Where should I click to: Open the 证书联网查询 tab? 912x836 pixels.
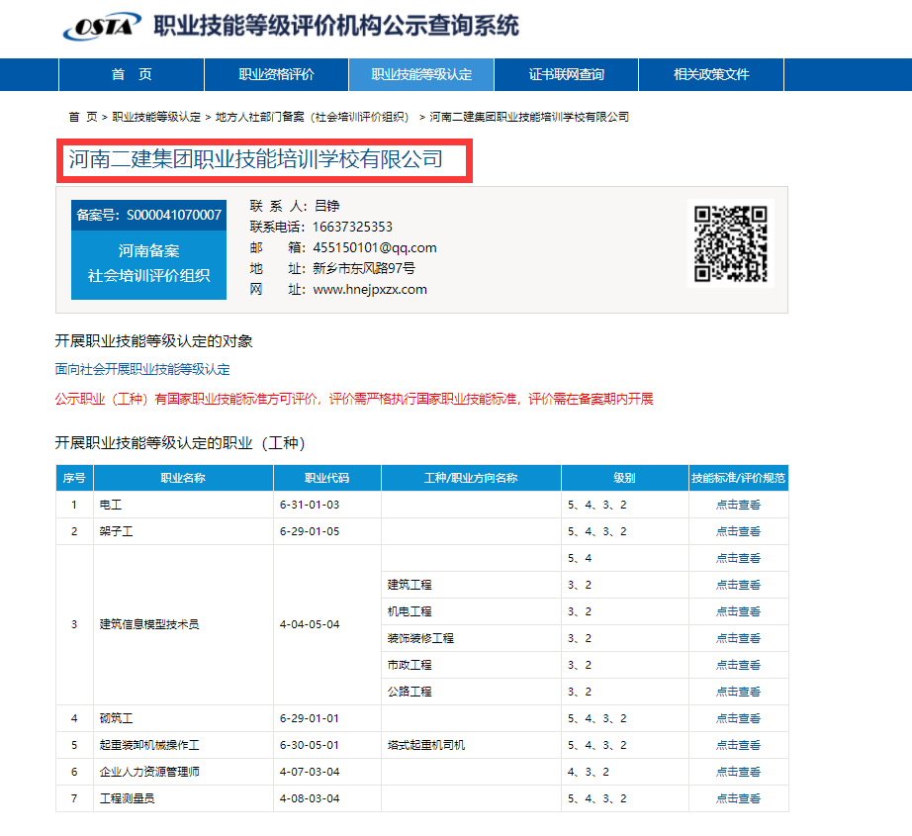point(566,74)
